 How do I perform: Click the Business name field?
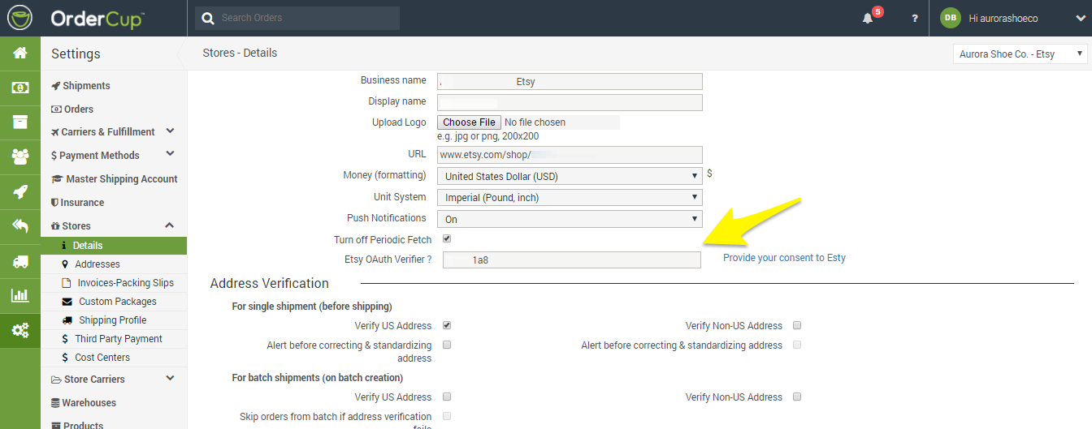(570, 81)
